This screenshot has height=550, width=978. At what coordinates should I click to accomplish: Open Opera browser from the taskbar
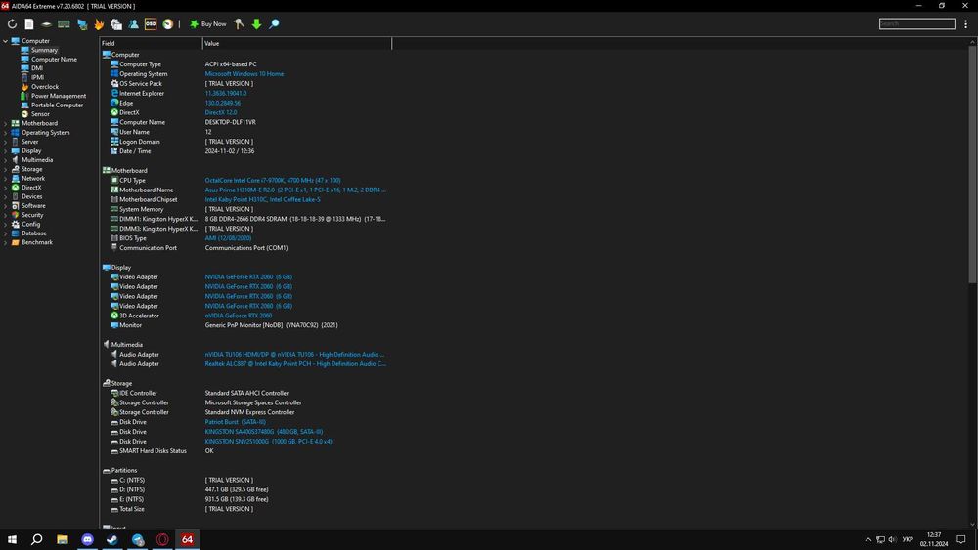[162, 539]
